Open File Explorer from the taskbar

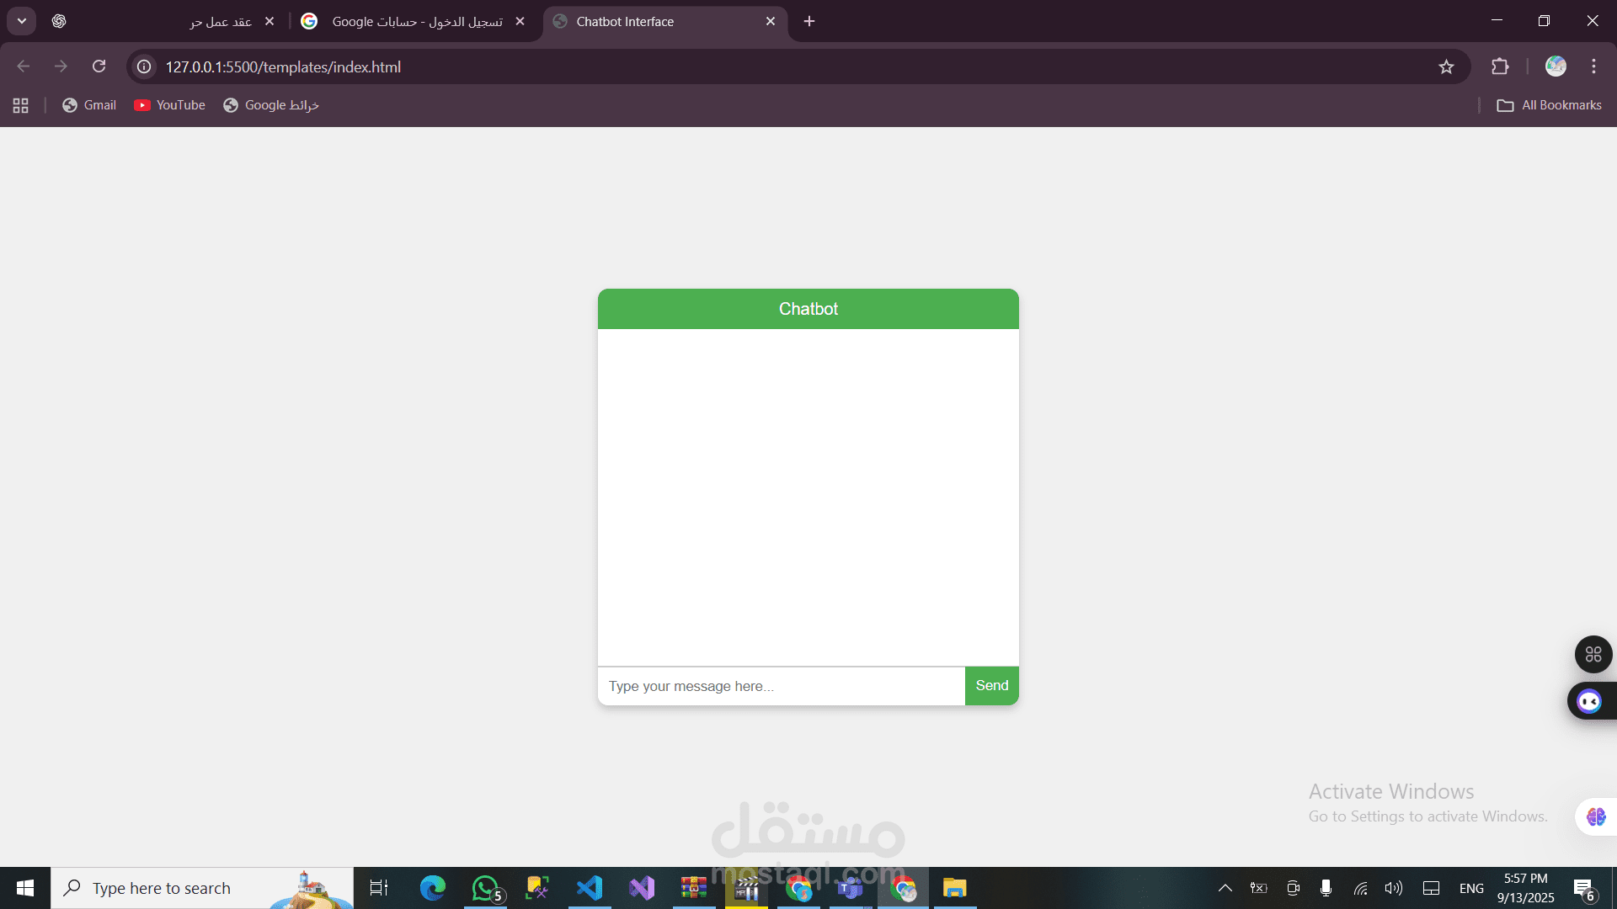click(x=955, y=888)
